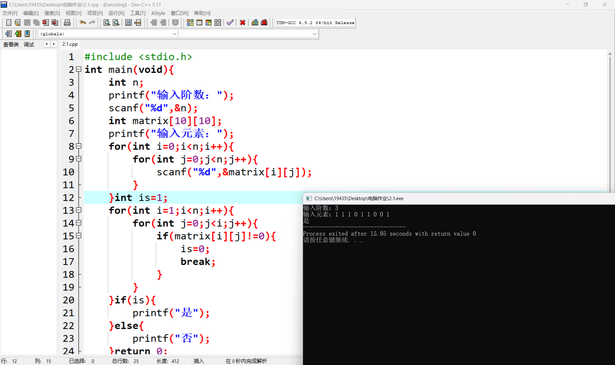Click the editor vertical scrollbar up arrow
The height and width of the screenshot is (365, 615).
click(x=610, y=54)
